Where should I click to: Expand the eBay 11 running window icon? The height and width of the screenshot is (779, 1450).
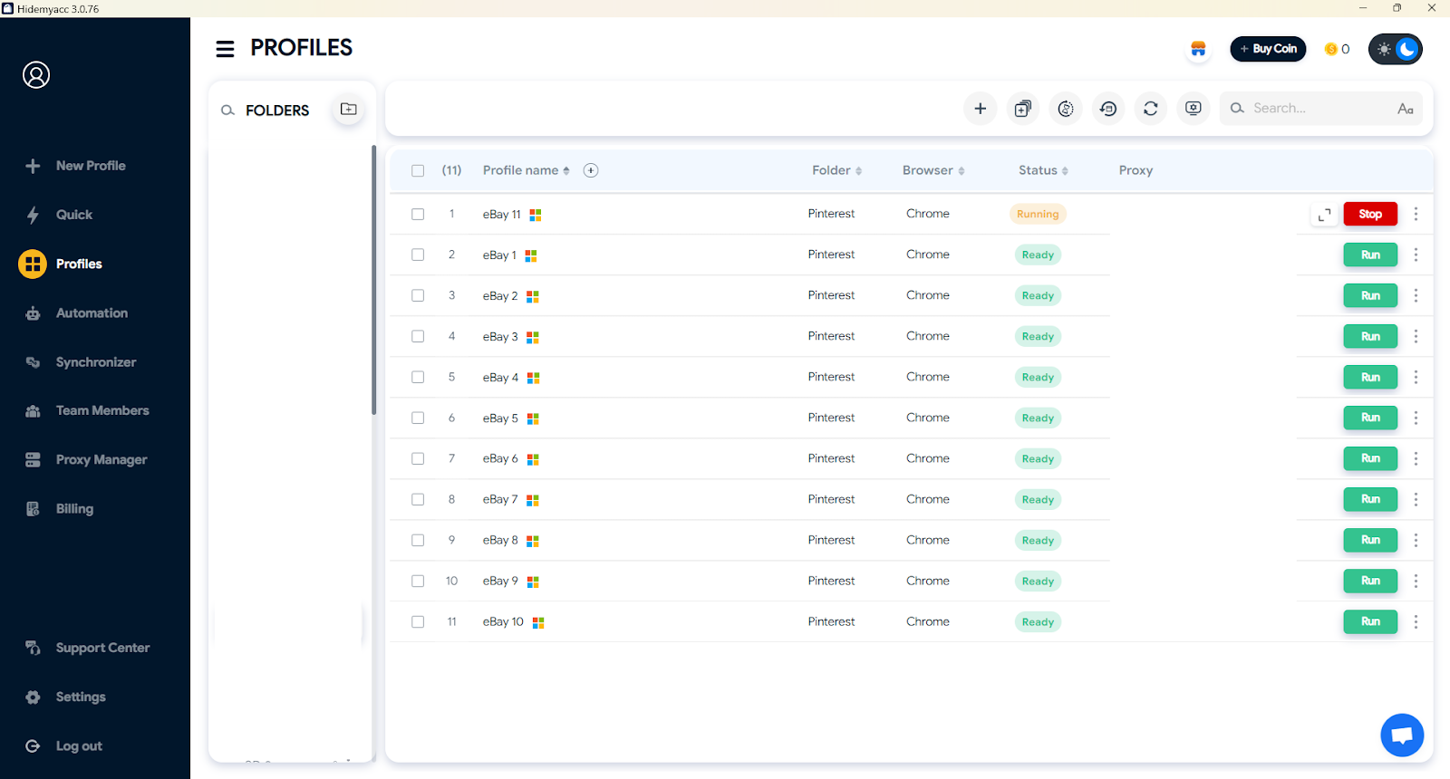1324,215
